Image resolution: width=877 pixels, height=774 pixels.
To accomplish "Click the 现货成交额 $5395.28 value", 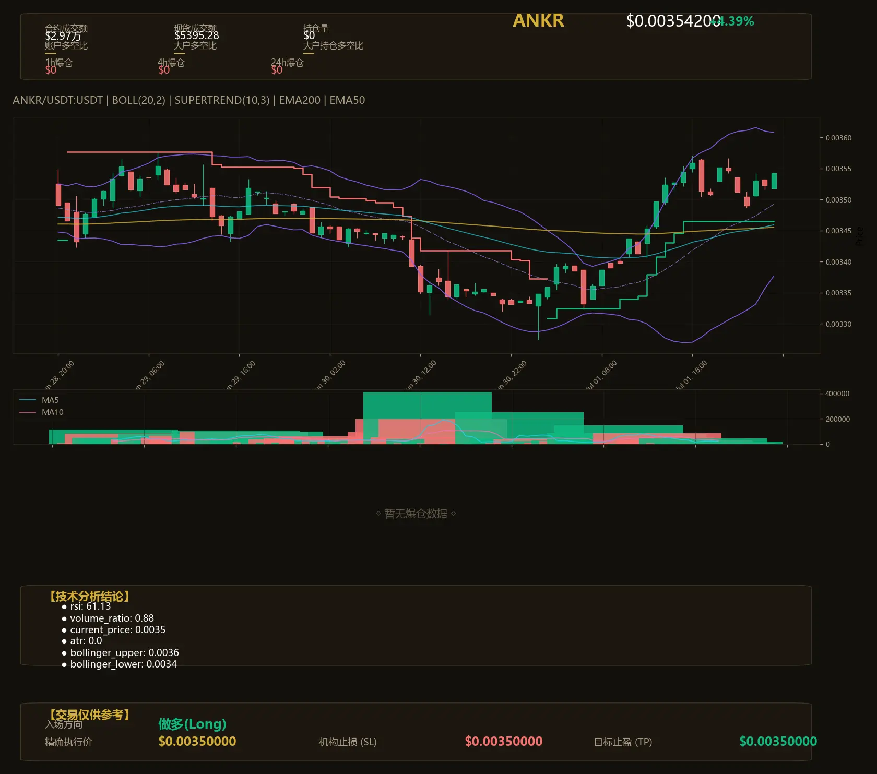I will (x=197, y=35).
